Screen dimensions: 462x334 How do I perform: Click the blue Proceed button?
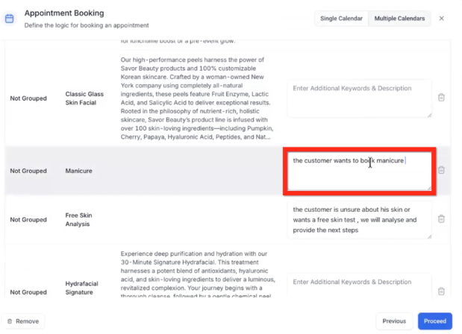point(434,321)
